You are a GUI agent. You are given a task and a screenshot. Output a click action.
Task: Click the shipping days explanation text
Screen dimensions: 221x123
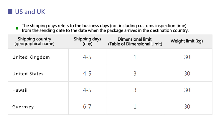[x=105, y=28]
